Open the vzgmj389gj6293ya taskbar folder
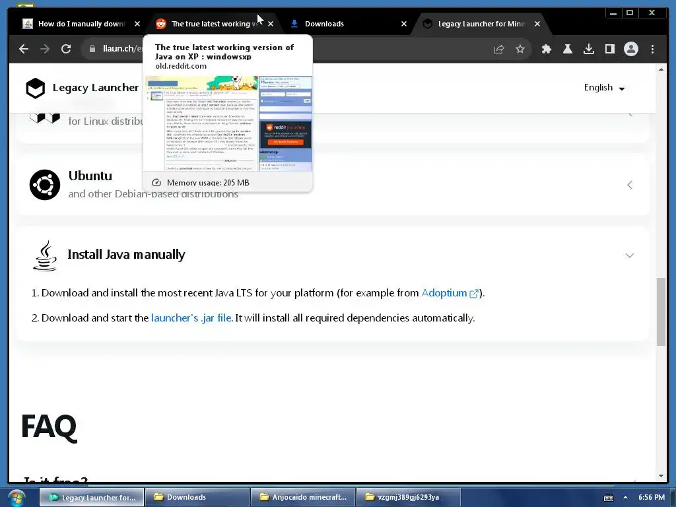This screenshot has width=676, height=507. [x=409, y=498]
